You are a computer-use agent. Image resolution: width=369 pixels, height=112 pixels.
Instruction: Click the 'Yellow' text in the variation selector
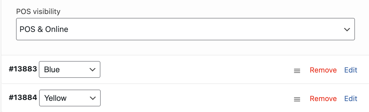coord(55,98)
